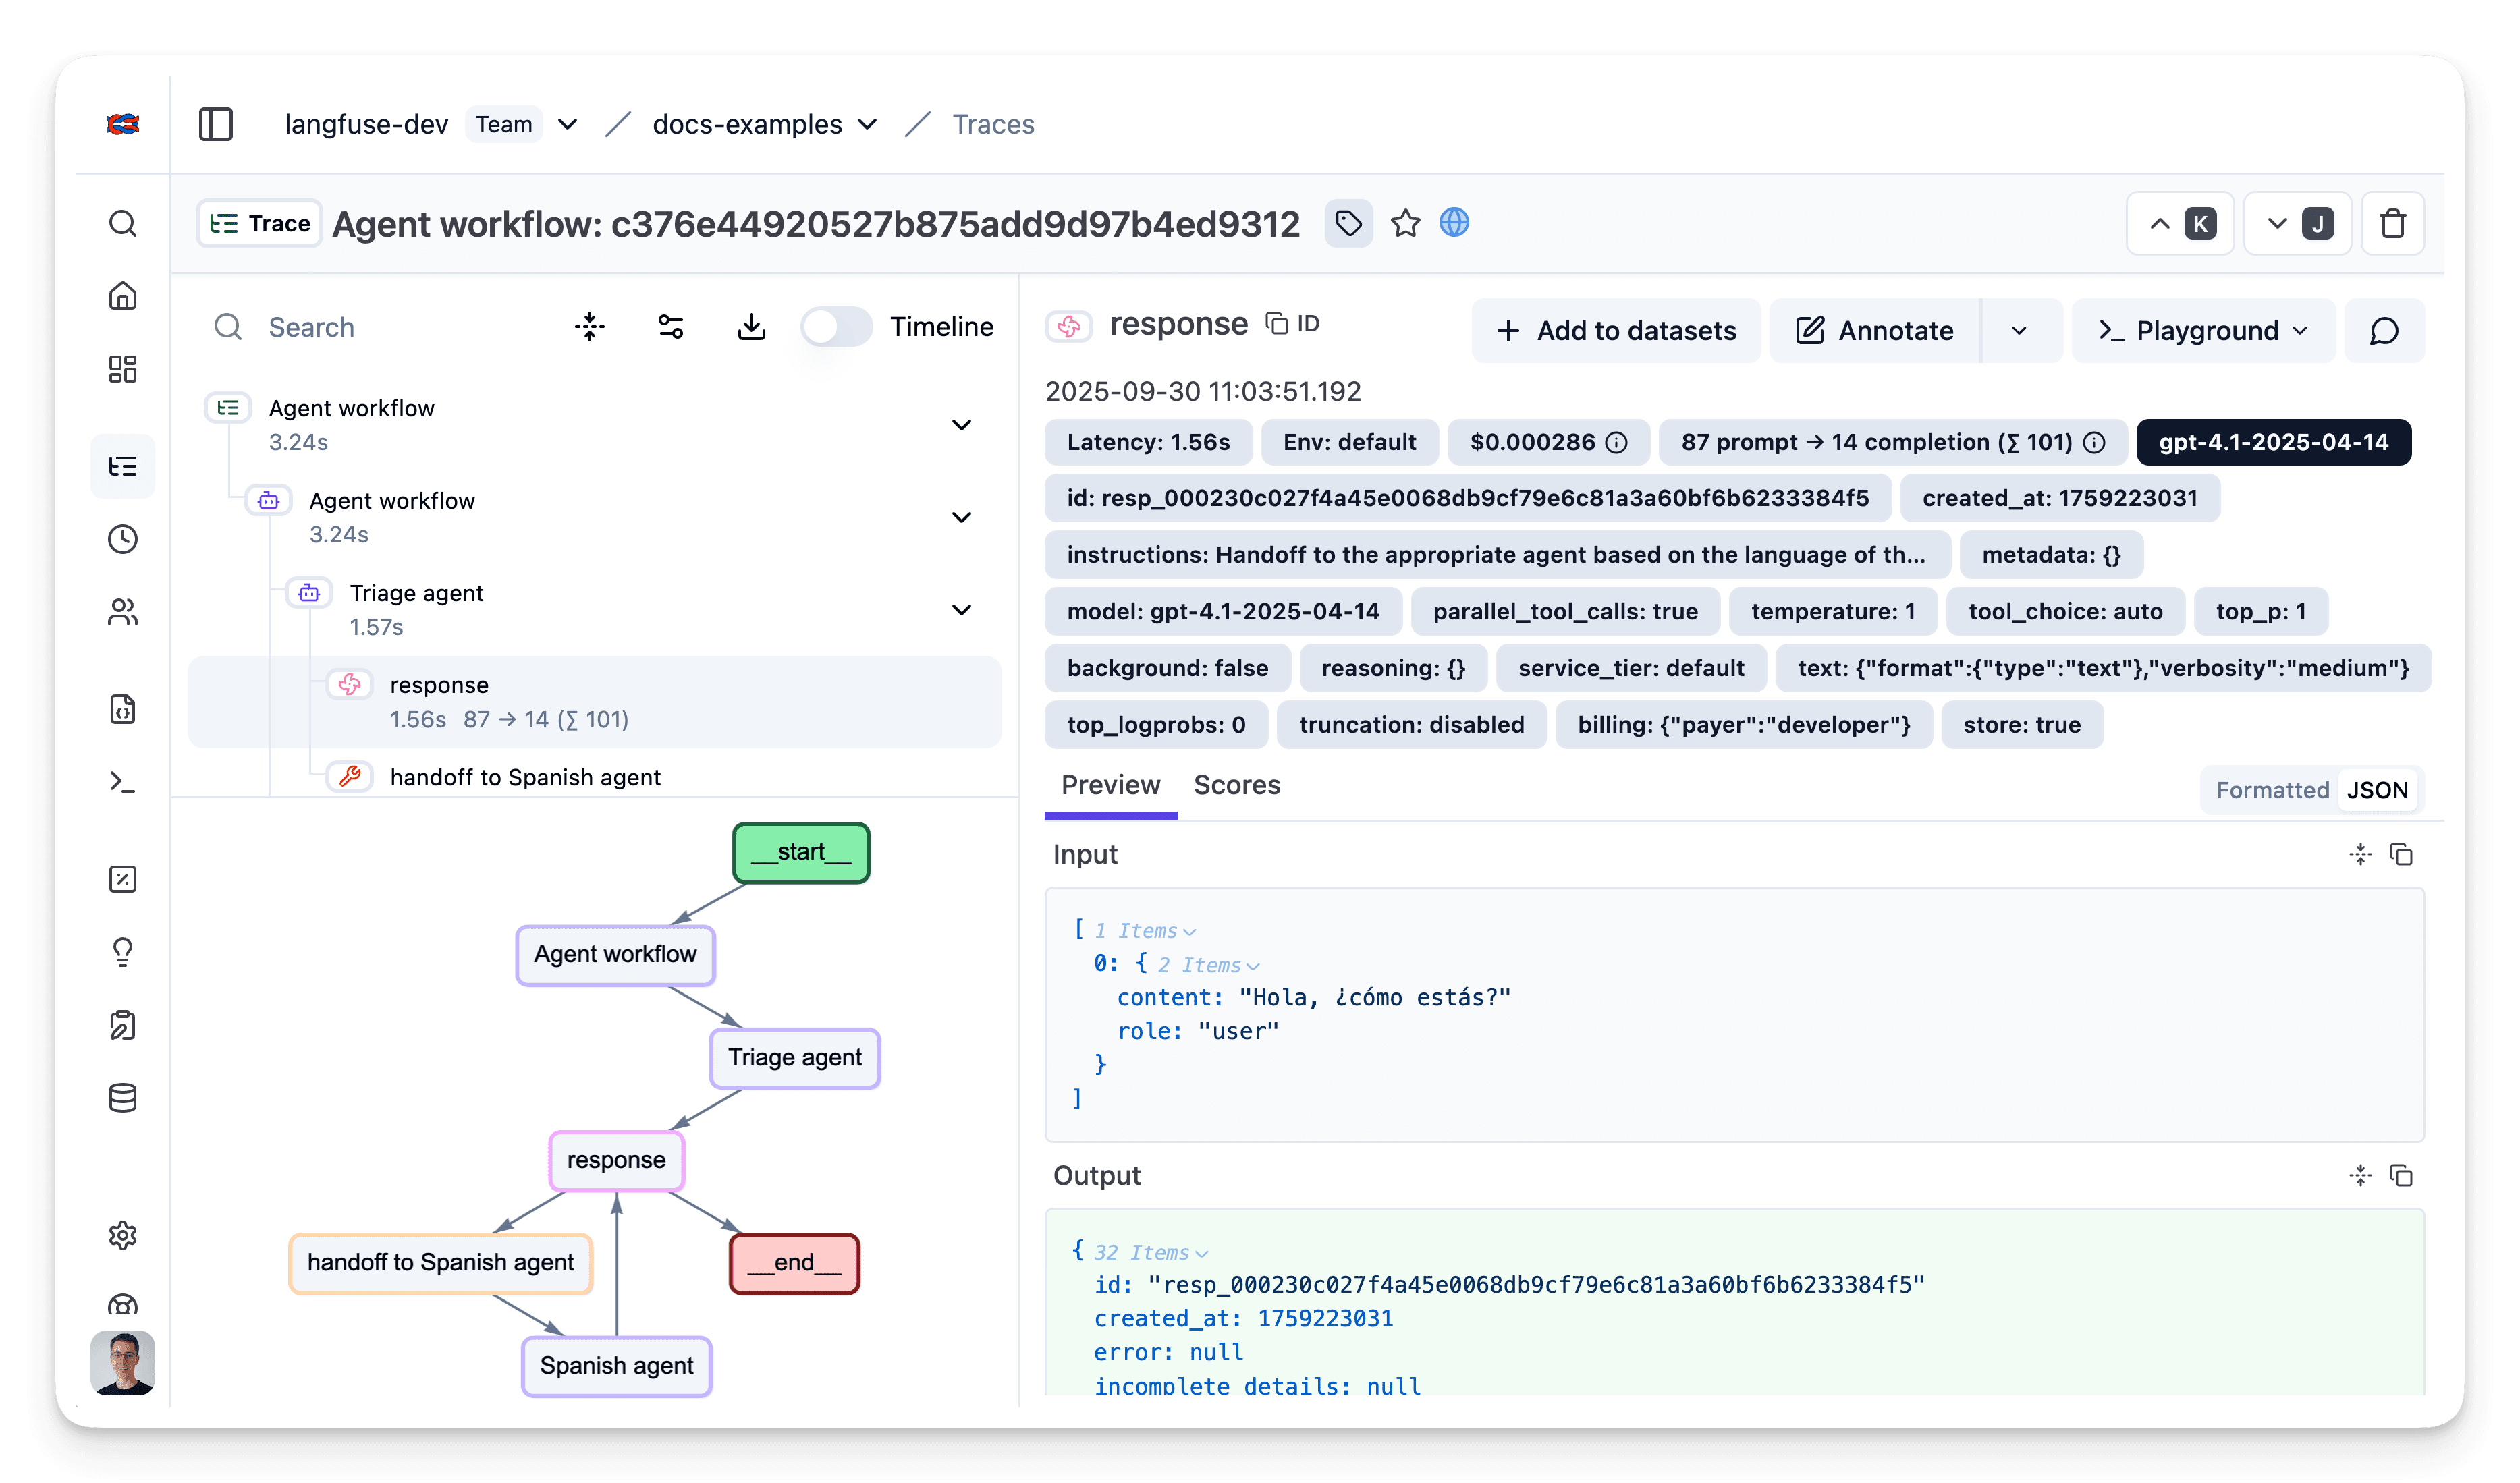Delete trace using trash icon
2520x1483 pixels.
[x=2394, y=223]
